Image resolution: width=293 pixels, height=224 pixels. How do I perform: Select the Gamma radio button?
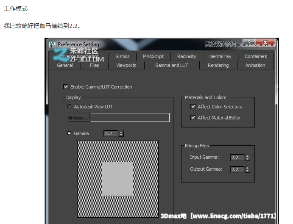69,133
